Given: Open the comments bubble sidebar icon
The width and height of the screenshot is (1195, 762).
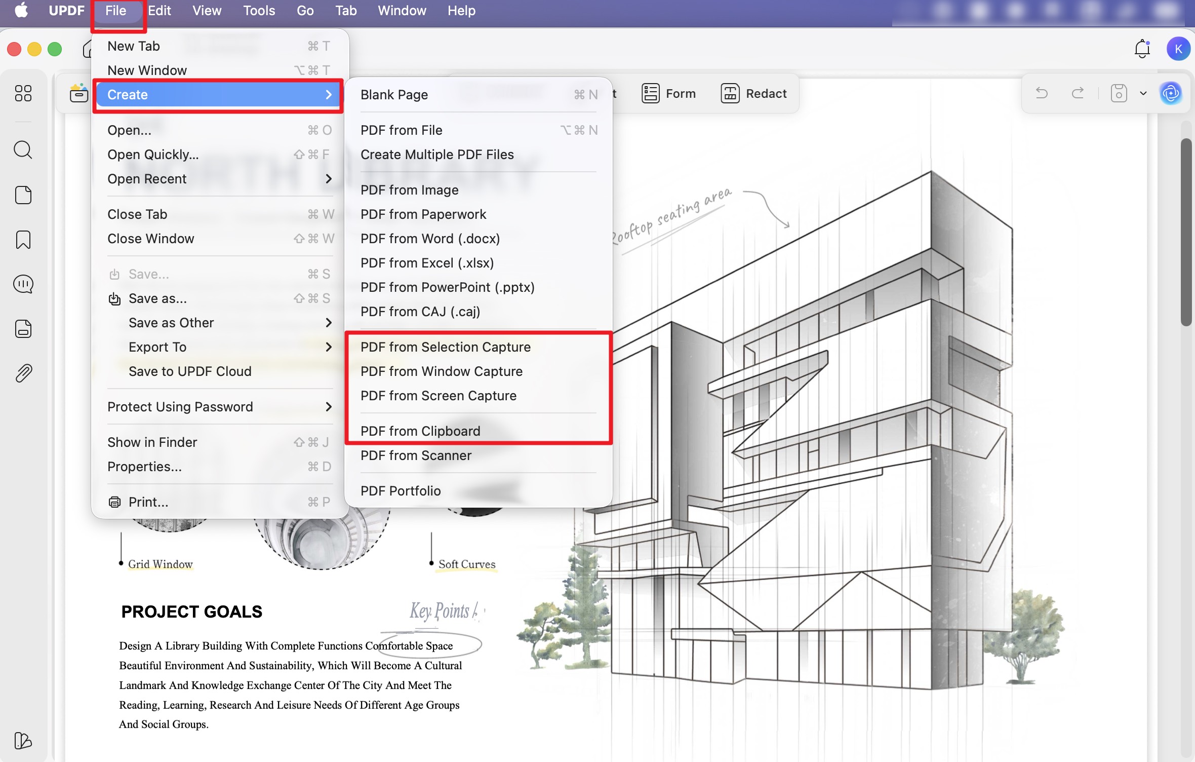Looking at the screenshot, I should (23, 284).
